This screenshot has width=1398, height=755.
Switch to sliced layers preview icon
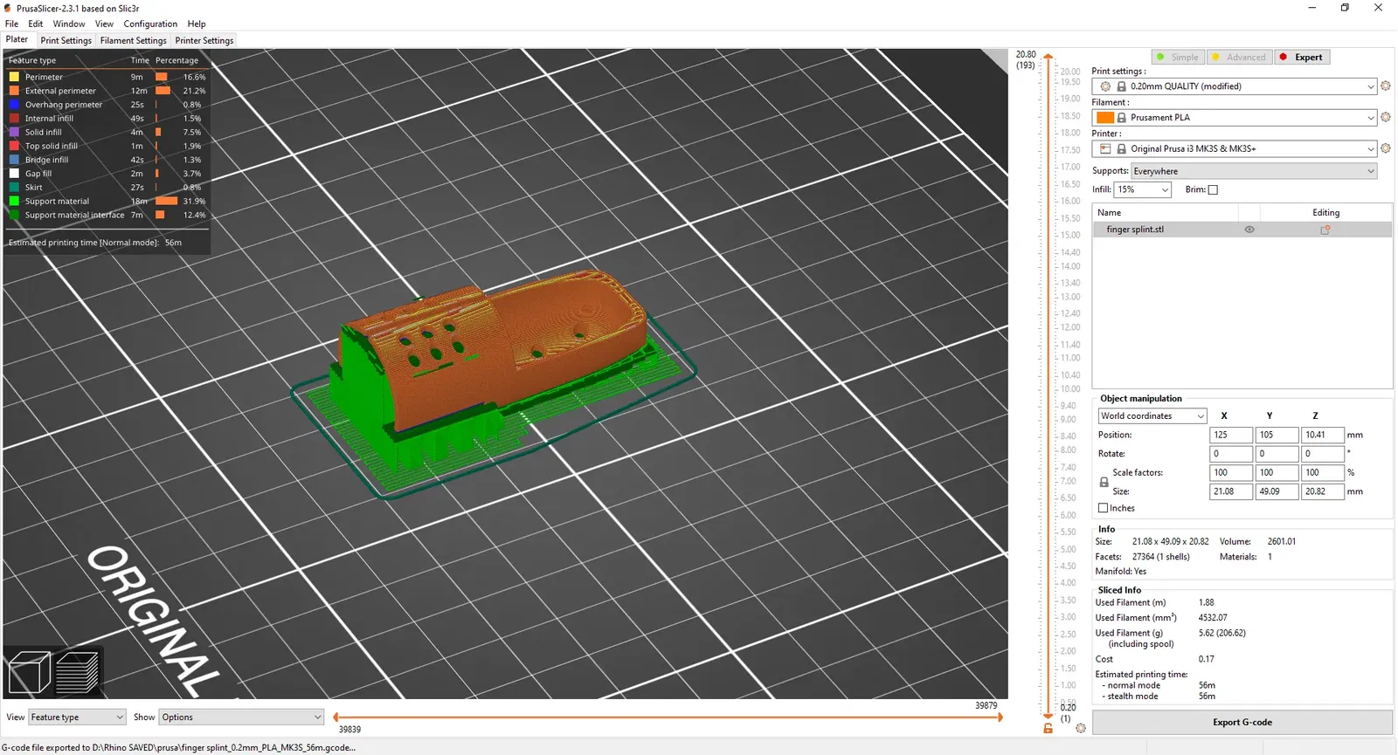point(77,673)
